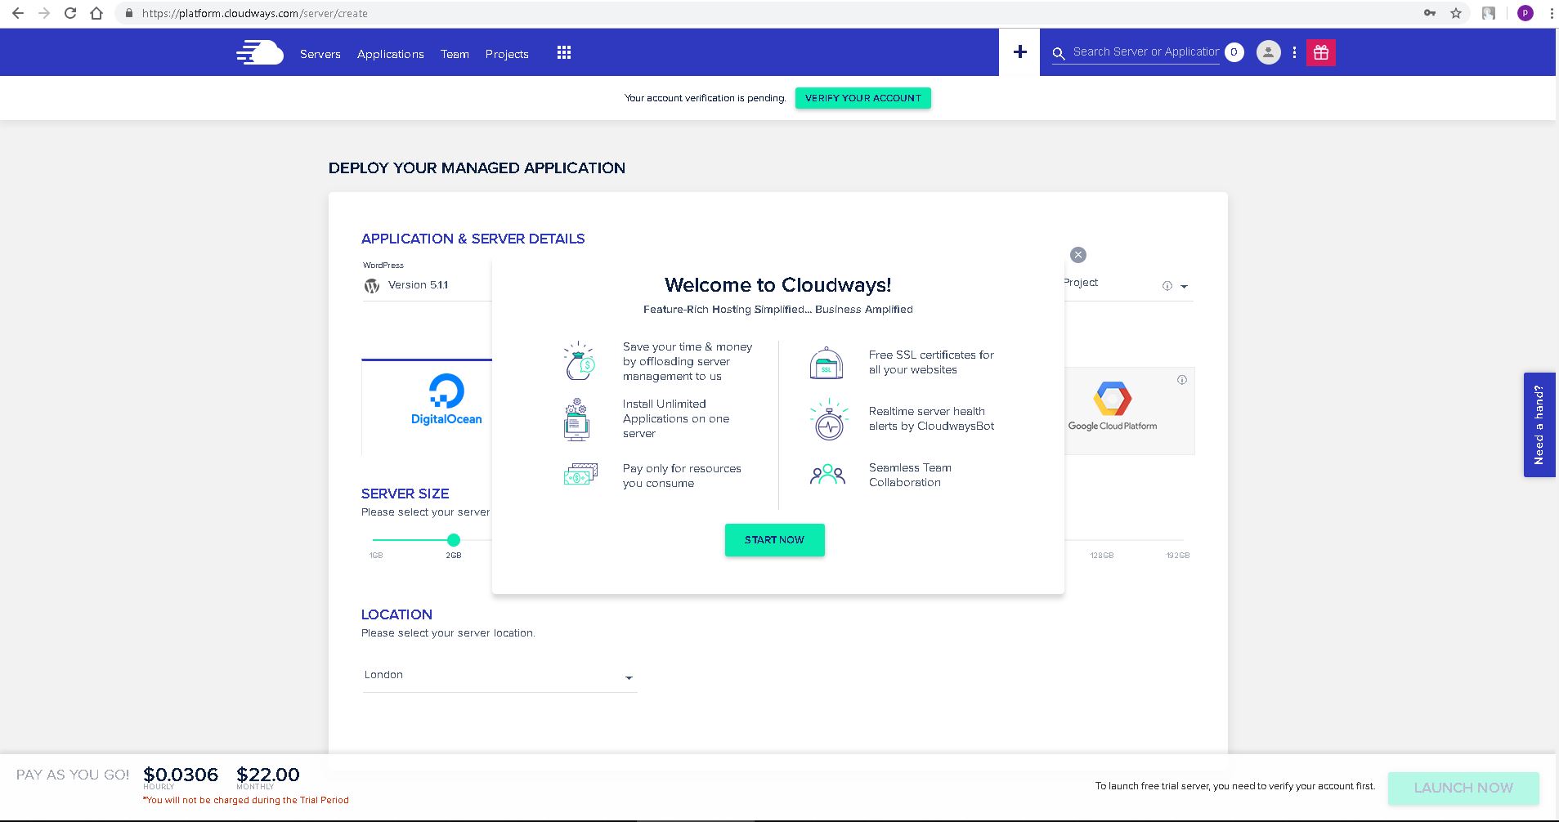Screen dimensions: 1559x822
Task: Click the browser home icon
Action: pos(96,13)
